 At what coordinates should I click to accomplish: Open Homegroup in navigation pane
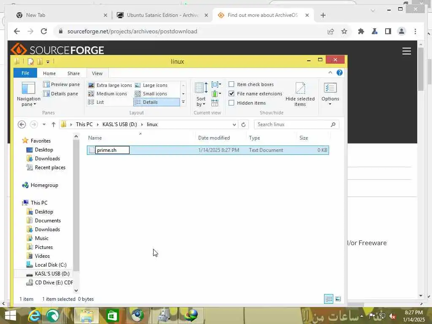click(40, 185)
